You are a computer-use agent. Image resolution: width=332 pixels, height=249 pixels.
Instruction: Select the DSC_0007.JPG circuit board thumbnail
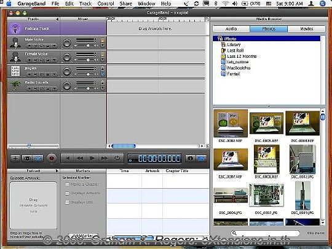point(267,196)
